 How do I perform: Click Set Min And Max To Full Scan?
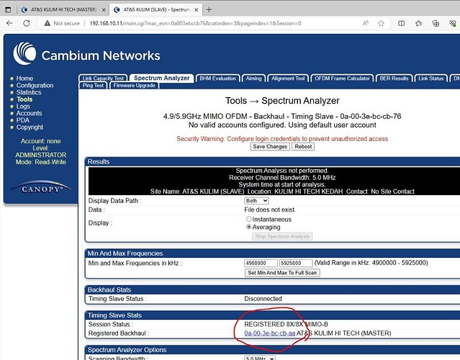pyautogui.click(x=282, y=273)
